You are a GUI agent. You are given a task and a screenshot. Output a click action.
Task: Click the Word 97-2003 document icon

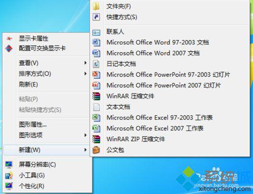(x=96, y=43)
